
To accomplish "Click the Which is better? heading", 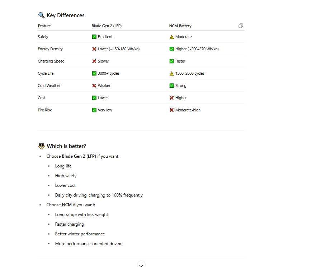I will click(x=66, y=146).
